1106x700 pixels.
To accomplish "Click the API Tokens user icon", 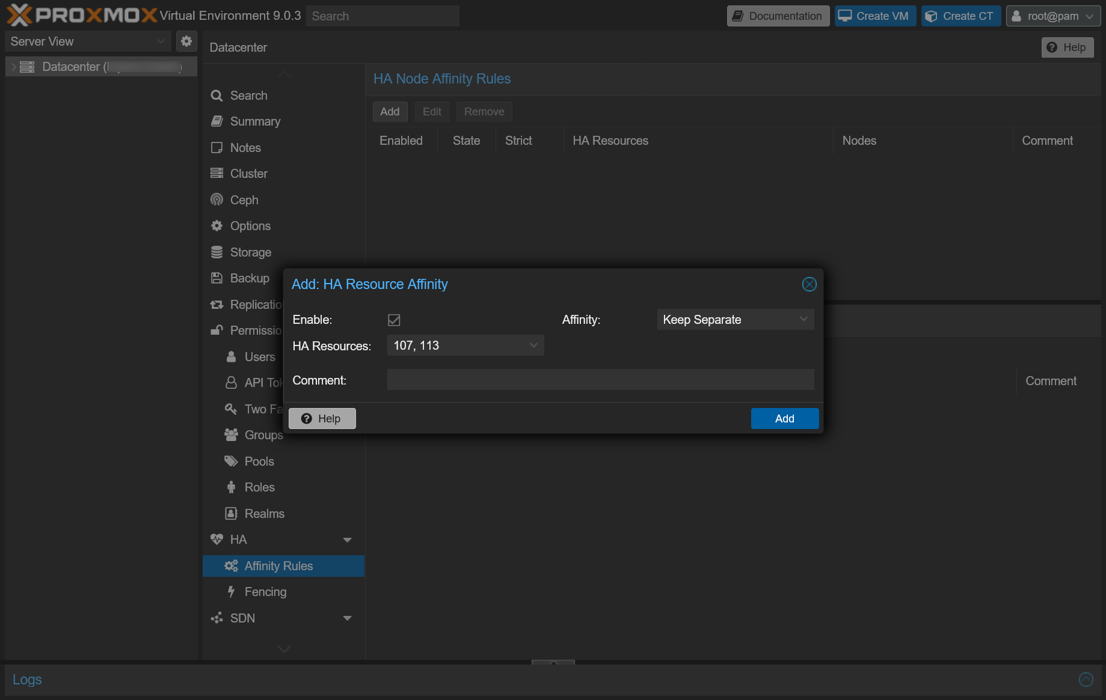I will coord(231,383).
